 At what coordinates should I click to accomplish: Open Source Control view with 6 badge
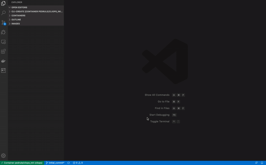click(x=3, y=23)
